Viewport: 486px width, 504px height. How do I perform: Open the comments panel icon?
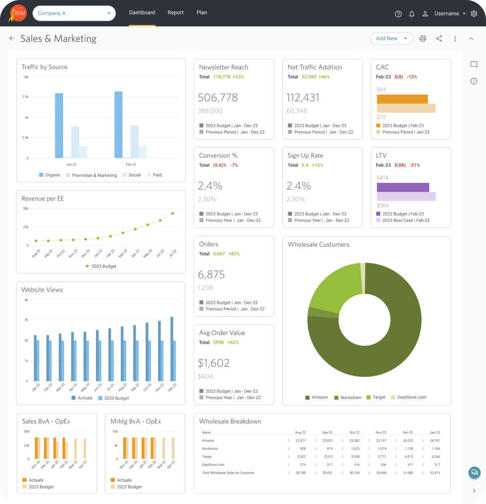pyautogui.click(x=474, y=65)
